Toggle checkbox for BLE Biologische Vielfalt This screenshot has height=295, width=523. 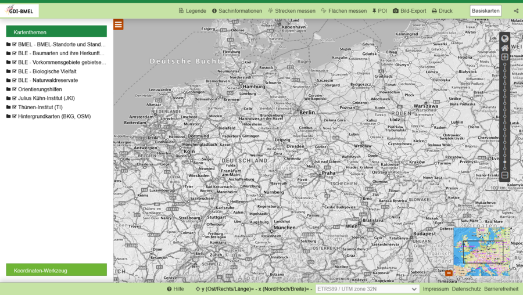(x=15, y=71)
